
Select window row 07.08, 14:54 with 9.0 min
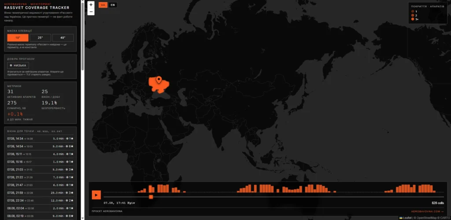pos(40,146)
